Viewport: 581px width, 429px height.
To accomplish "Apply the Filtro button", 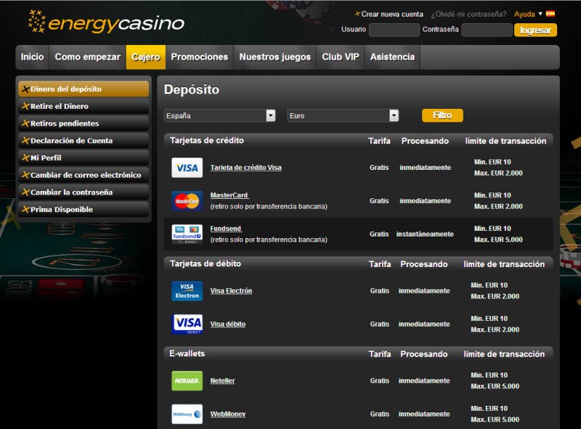I will coord(443,115).
